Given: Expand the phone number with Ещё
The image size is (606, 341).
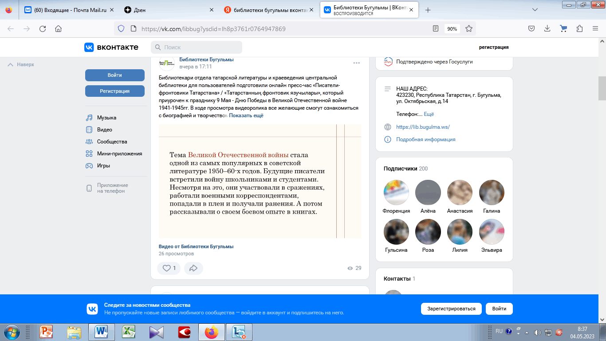Looking at the screenshot, I should pyautogui.click(x=429, y=114).
